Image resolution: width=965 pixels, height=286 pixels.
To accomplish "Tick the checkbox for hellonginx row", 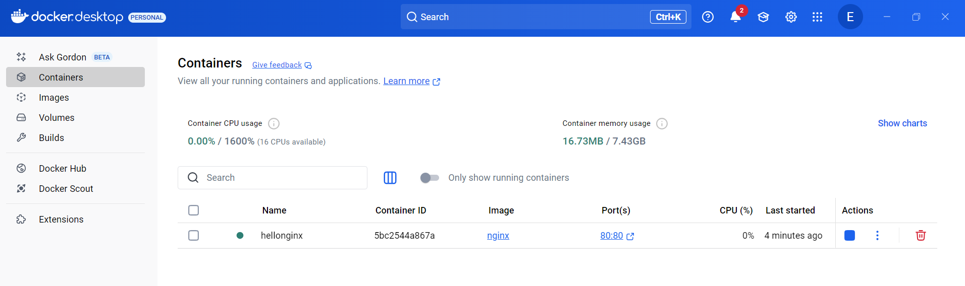I will coord(193,236).
